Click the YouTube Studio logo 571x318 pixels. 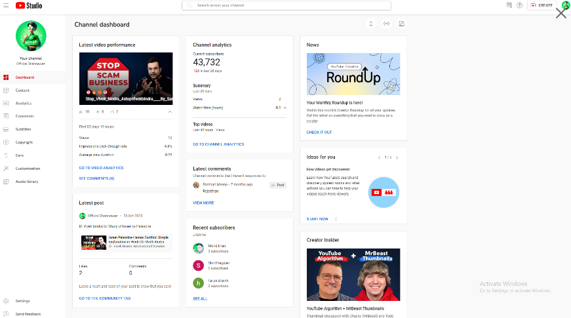29,5
